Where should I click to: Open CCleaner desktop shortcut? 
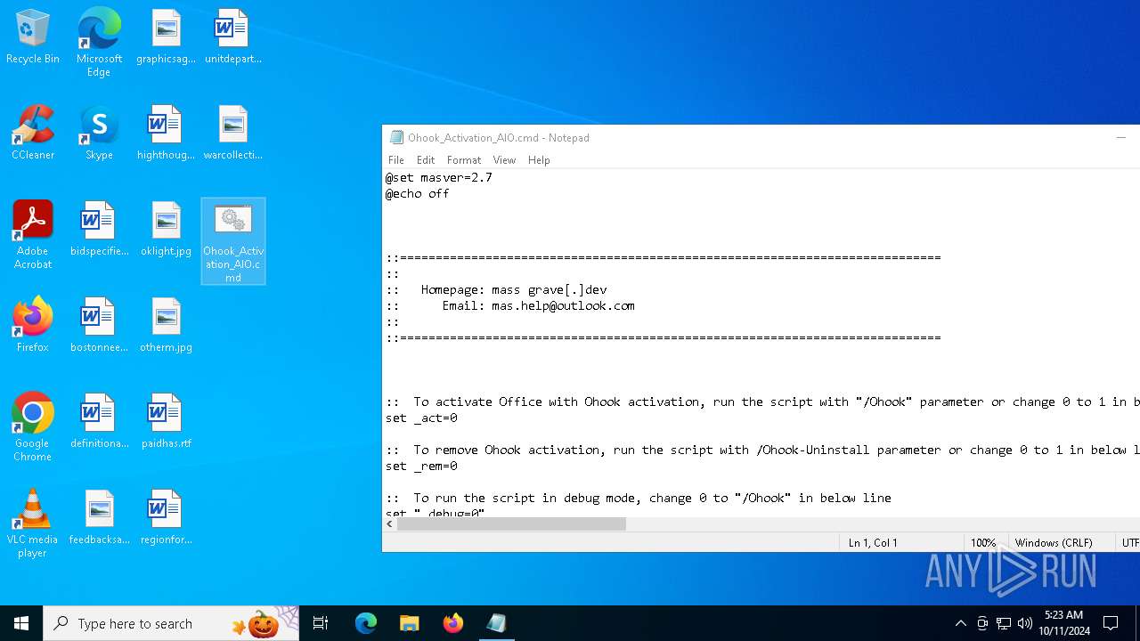click(x=33, y=134)
